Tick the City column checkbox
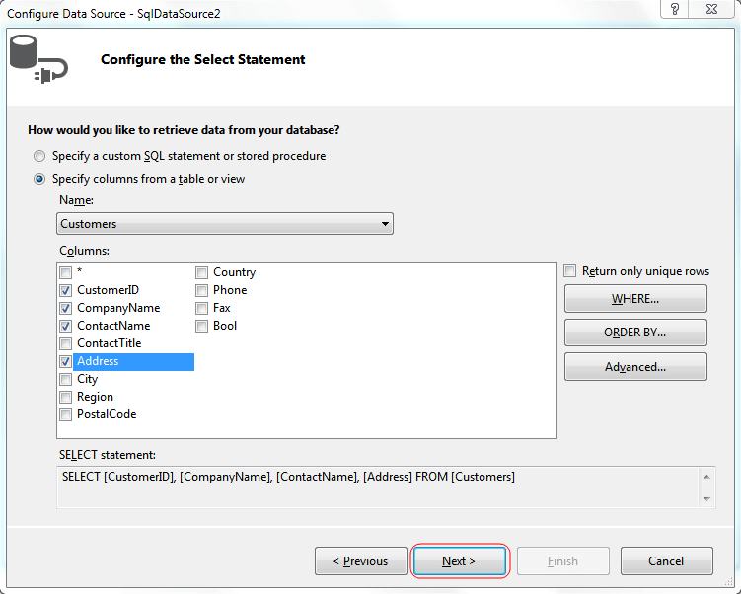The height and width of the screenshot is (594, 741). click(65, 379)
